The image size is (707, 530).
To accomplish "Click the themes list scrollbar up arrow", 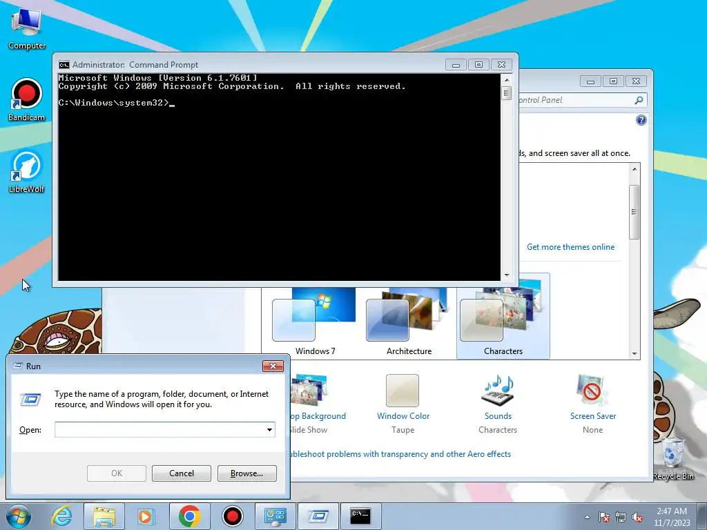I will click(635, 169).
